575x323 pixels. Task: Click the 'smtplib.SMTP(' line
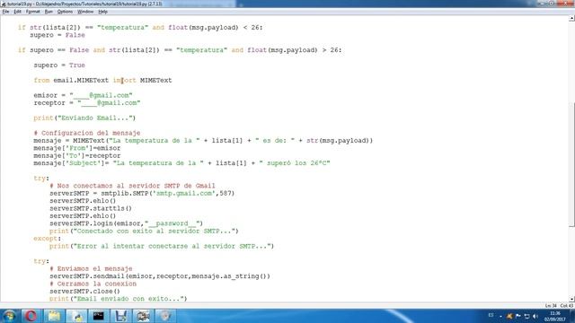click(142, 194)
